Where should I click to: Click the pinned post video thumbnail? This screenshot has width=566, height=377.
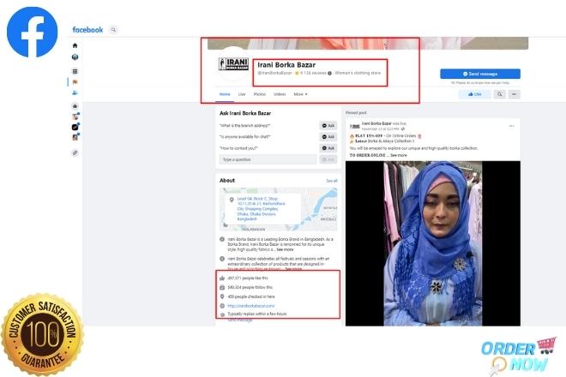click(x=433, y=243)
